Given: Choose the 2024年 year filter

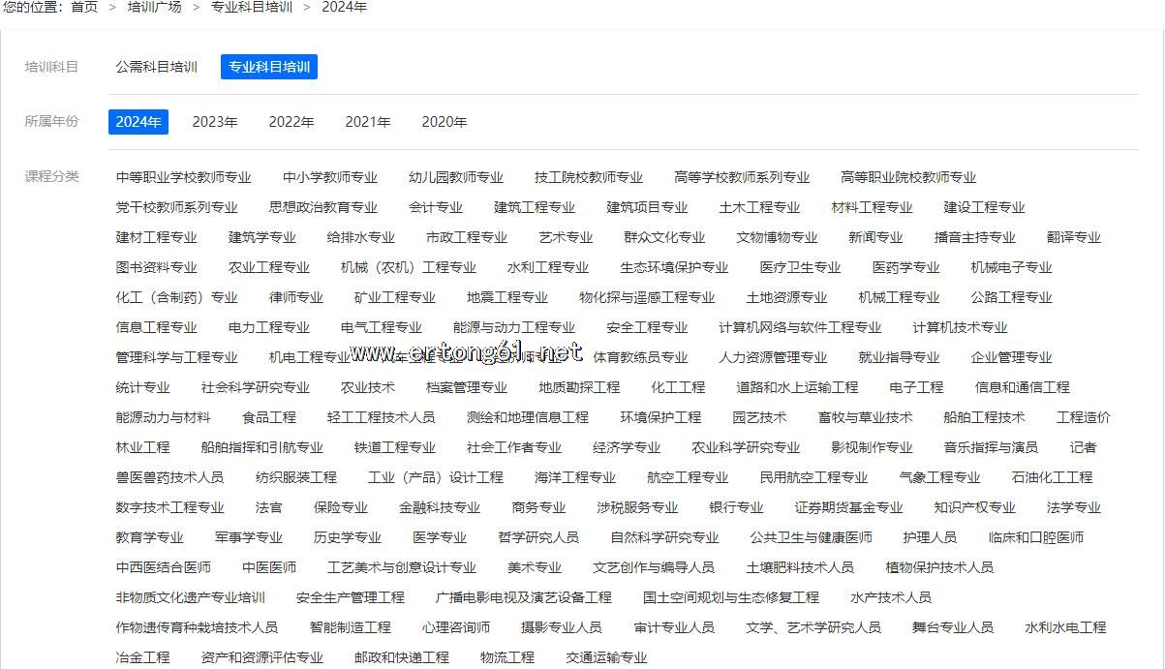Looking at the screenshot, I should coord(138,122).
